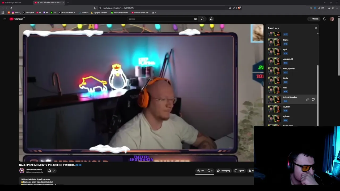Open twitchshotownia channel name link
Image resolution: width=340 pixels, height=191 pixels.
pos(34,170)
